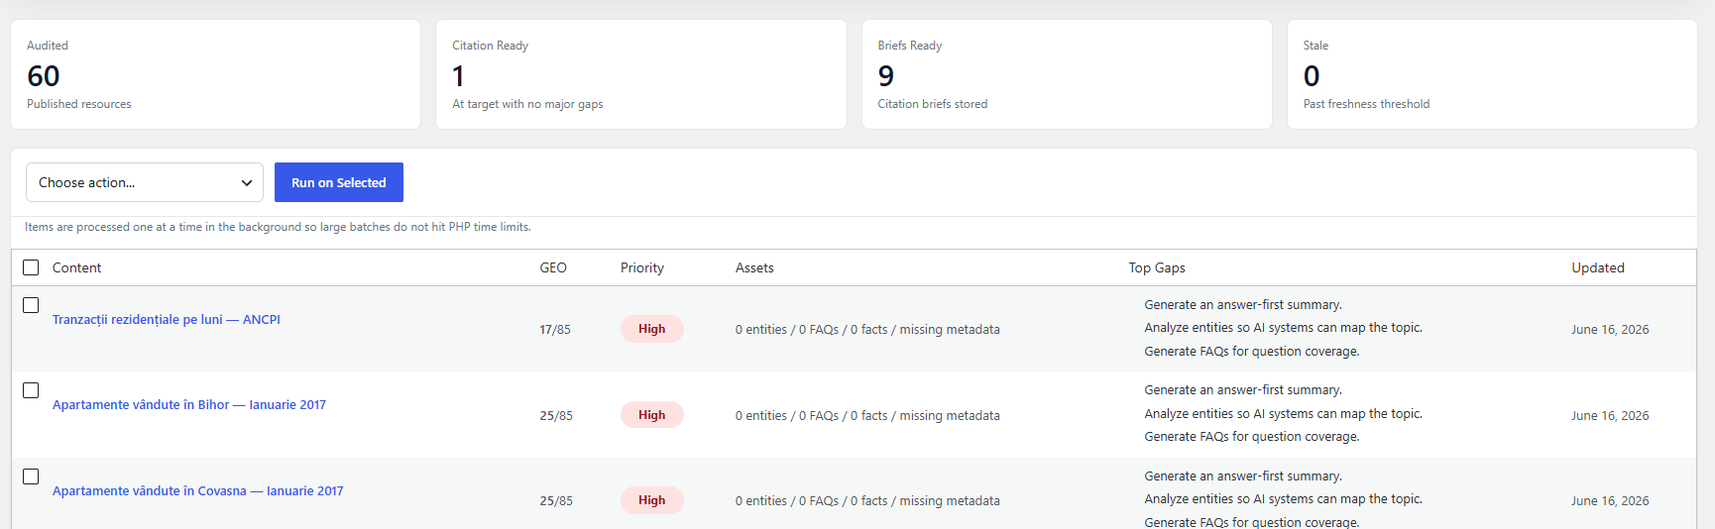Click the Assets column header
The width and height of the screenshot is (1715, 529).
point(754,267)
